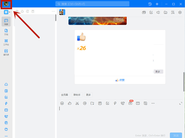Image resolution: width=185 pixels, height=138 pixels.
Task: Expand the message input area
Action: (x=181, y=103)
